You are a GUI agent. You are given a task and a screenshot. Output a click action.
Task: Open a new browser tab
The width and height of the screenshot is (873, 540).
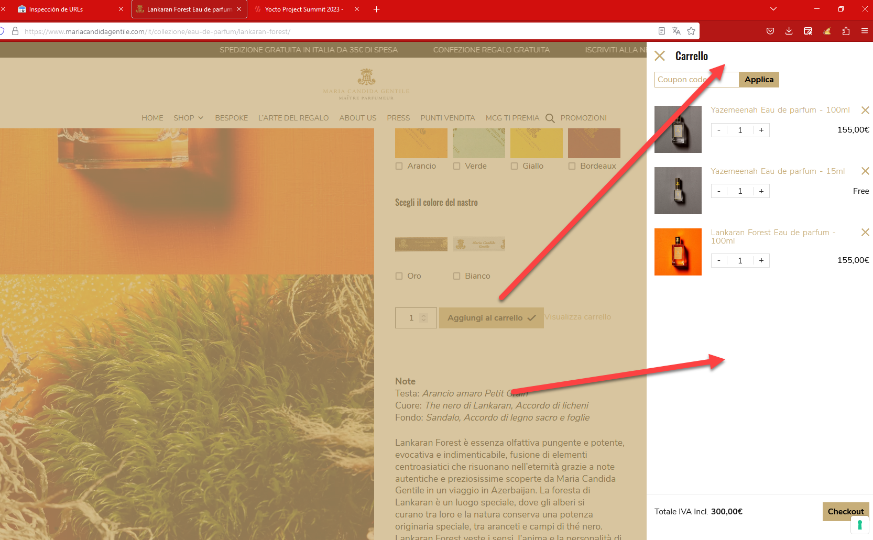(x=376, y=9)
